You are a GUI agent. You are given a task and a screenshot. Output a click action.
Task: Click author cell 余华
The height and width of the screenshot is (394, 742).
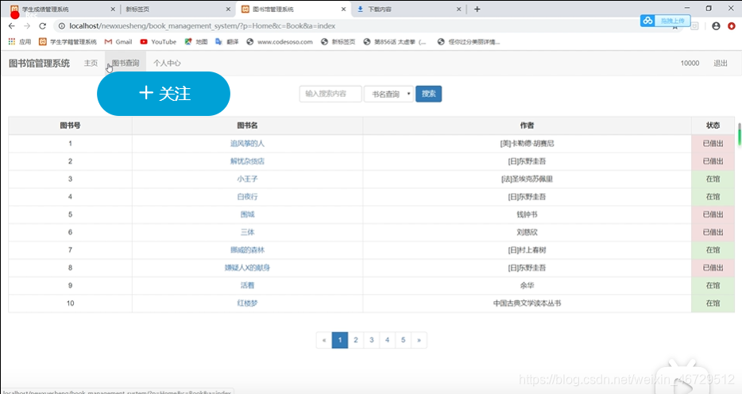pyautogui.click(x=527, y=285)
